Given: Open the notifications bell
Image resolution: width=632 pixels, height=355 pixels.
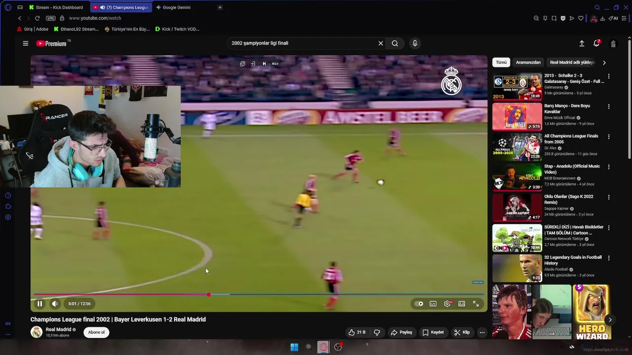Looking at the screenshot, I should pos(596,43).
